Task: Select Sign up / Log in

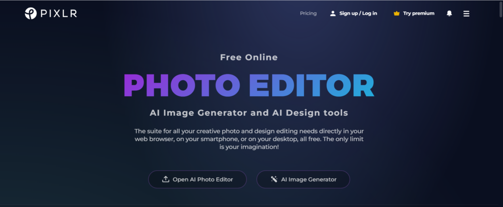Action: click(x=358, y=13)
